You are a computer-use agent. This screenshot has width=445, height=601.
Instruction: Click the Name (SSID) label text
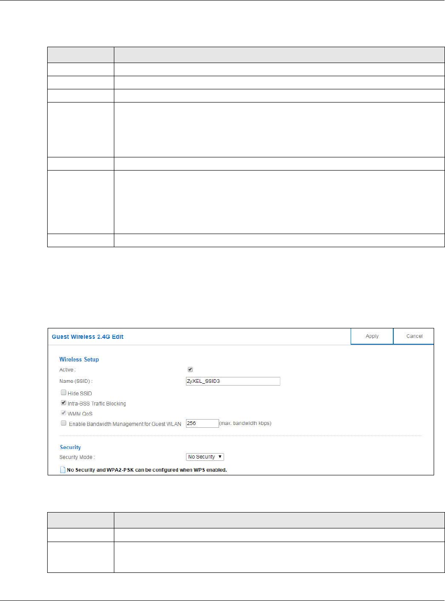[x=76, y=381]
